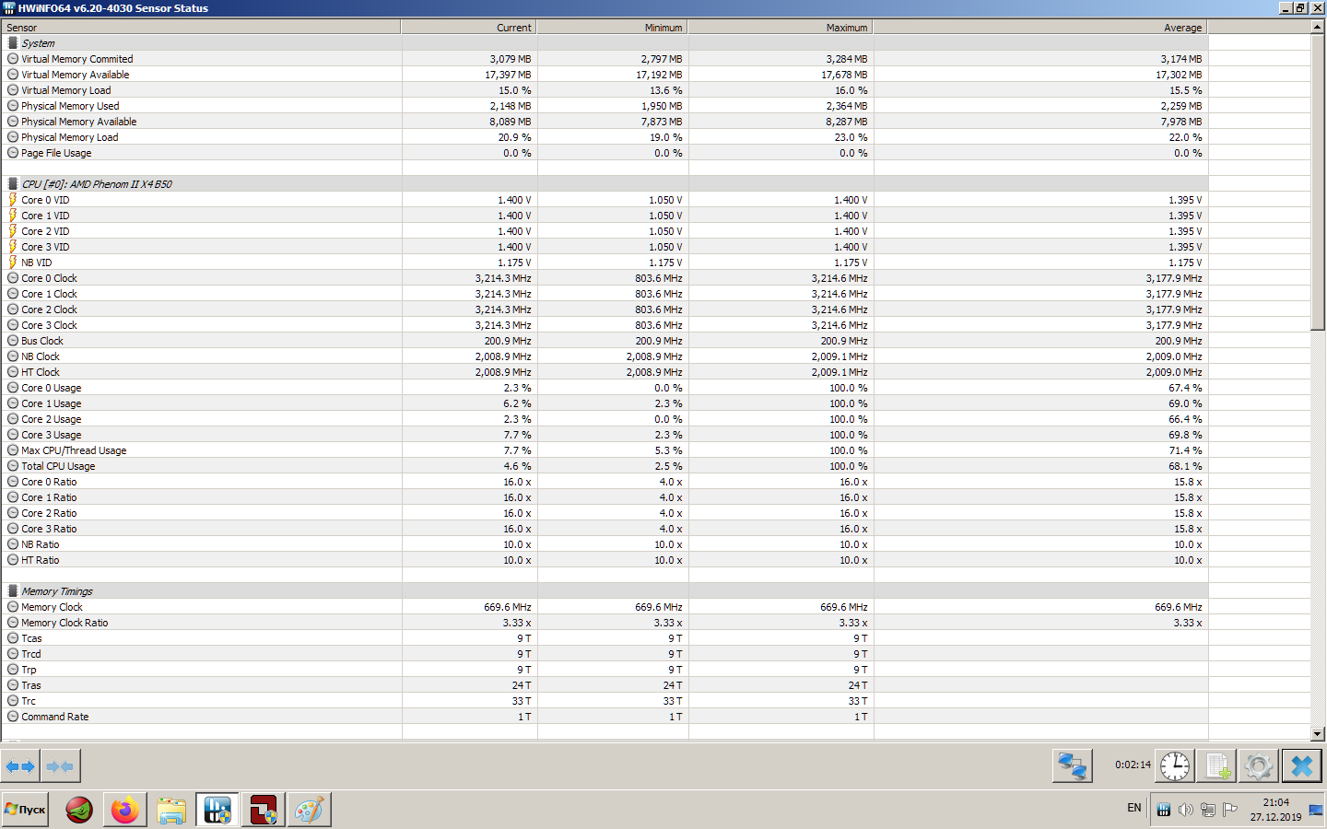1327x829 pixels.
Task: Expand sensor columns with the blue arrows button
Action: [x=20, y=765]
